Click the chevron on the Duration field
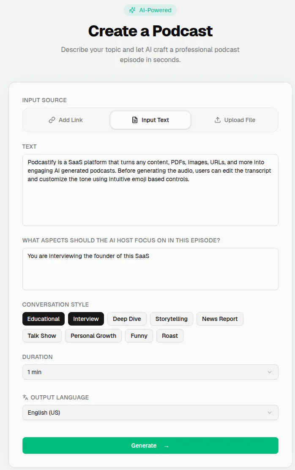 pyautogui.click(x=270, y=372)
